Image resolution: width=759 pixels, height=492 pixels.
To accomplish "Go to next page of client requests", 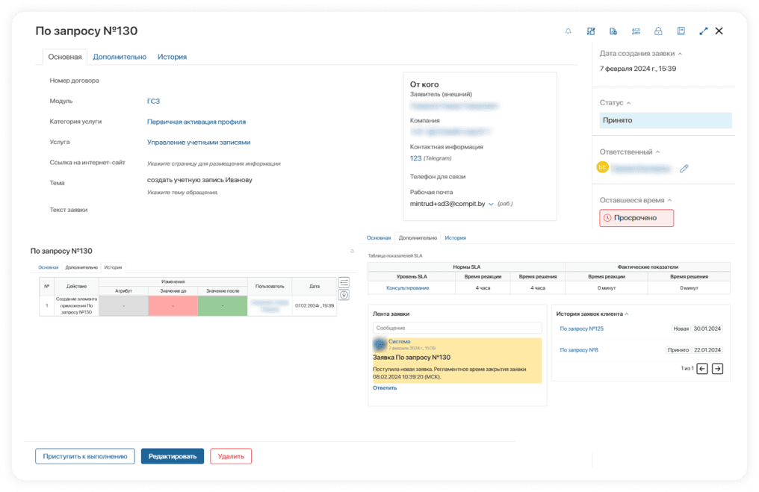I will (718, 369).
